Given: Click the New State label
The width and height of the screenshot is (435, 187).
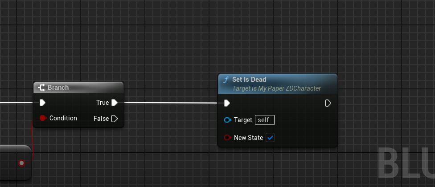Looking at the screenshot, I should [x=248, y=138].
